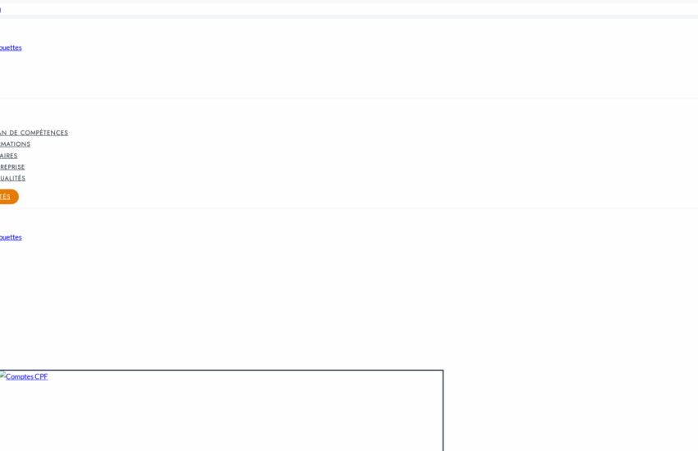Click the Comptes CPF alt text label
Screen dimensions: 698x451
[27, 376]
